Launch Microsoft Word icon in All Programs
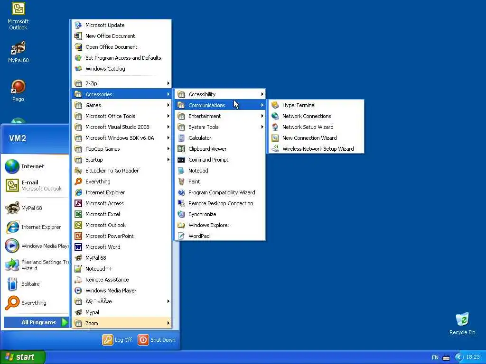This screenshot has width=486, height=364. [78, 246]
